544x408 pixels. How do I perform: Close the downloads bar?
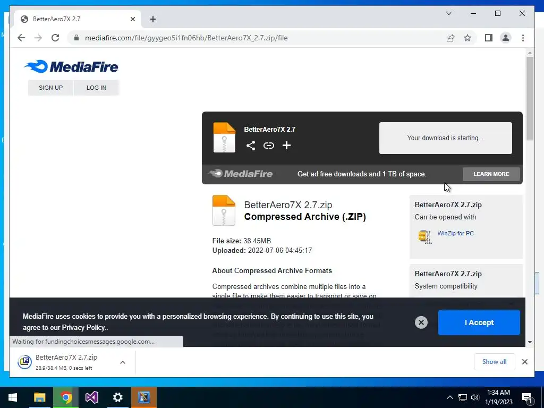pos(524,361)
